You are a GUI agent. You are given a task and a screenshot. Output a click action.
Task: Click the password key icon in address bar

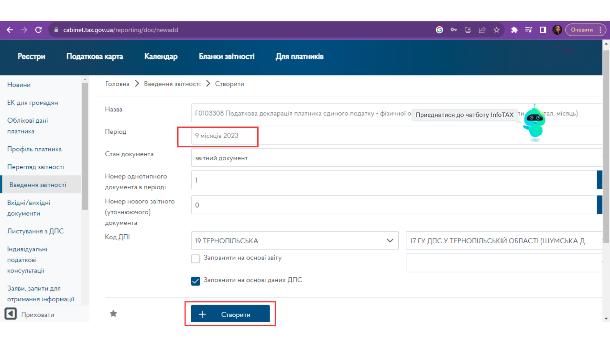(x=454, y=30)
